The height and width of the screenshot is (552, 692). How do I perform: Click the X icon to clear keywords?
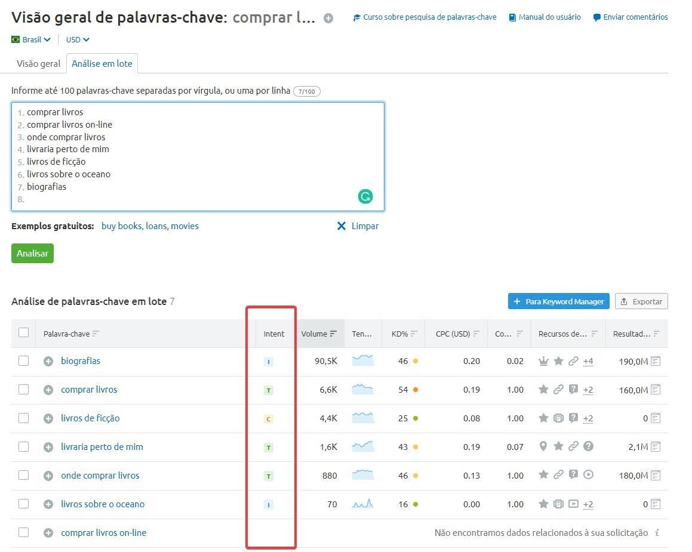point(342,226)
